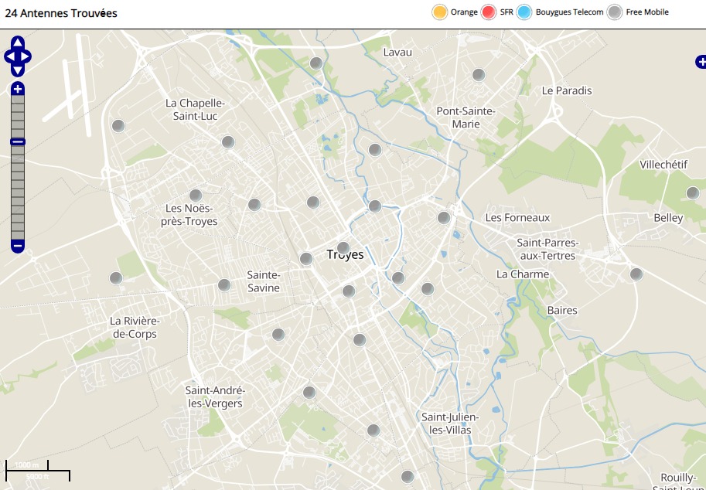This screenshot has width=706, height=490.
Task: Select the antenna marker right of Saint-André-les-Vergers label
Action: (x=309, y=393)
